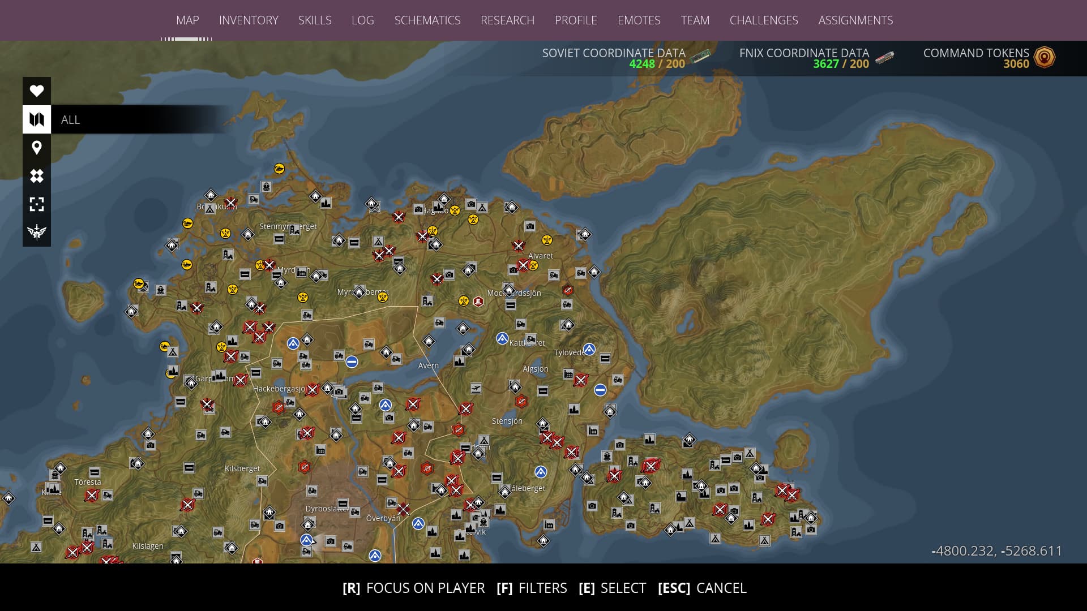Click the [E] SELECT prompt
The image size is (1087, 611).
(612, 588)
